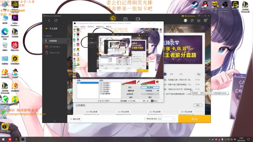Open first menu in OBS menu bar

76,27
